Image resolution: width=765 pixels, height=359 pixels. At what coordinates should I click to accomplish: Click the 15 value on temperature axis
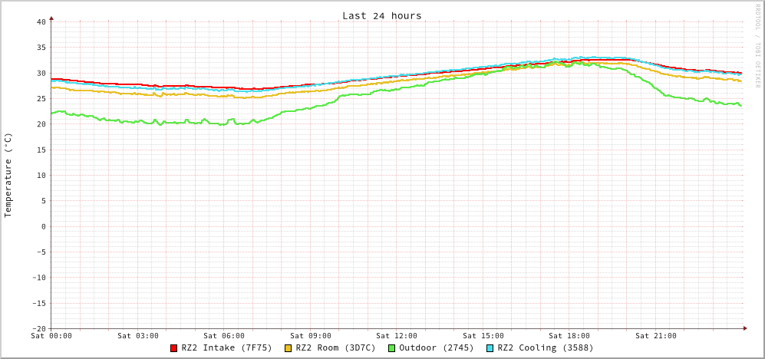tap(41, 150)
